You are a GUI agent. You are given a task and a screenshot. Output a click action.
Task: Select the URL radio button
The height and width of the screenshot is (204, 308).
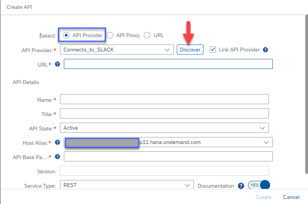coord(147,35)
